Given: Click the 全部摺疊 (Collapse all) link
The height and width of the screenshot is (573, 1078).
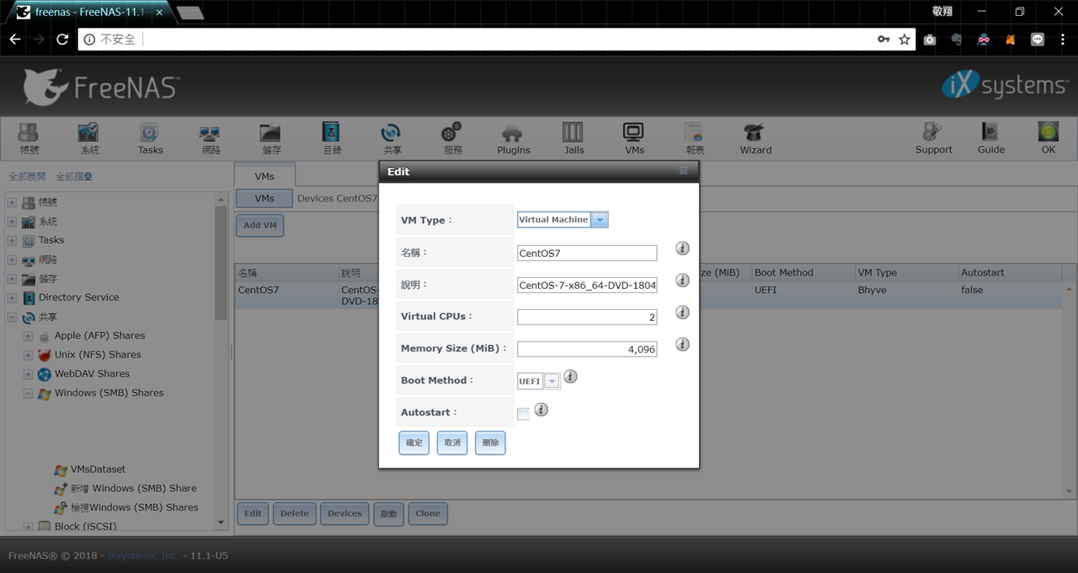Looking at the screenshot, I should [x=74, y=177].
